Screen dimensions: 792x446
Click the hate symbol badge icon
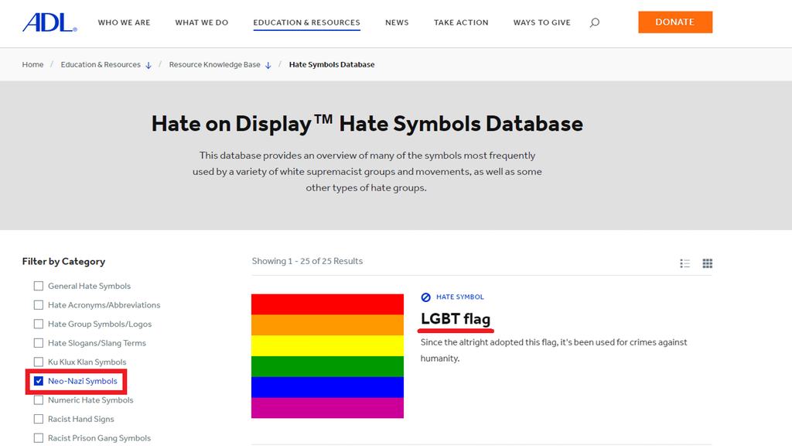[425, 297]
